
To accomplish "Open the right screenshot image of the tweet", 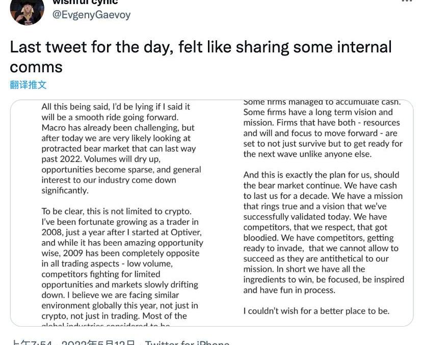I will click(x=323, y=213).
